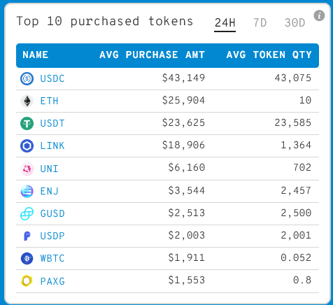This screenshot has height=305, width=333.
Task: Click the USDP P-shaped icon
Action: point(27,236)
